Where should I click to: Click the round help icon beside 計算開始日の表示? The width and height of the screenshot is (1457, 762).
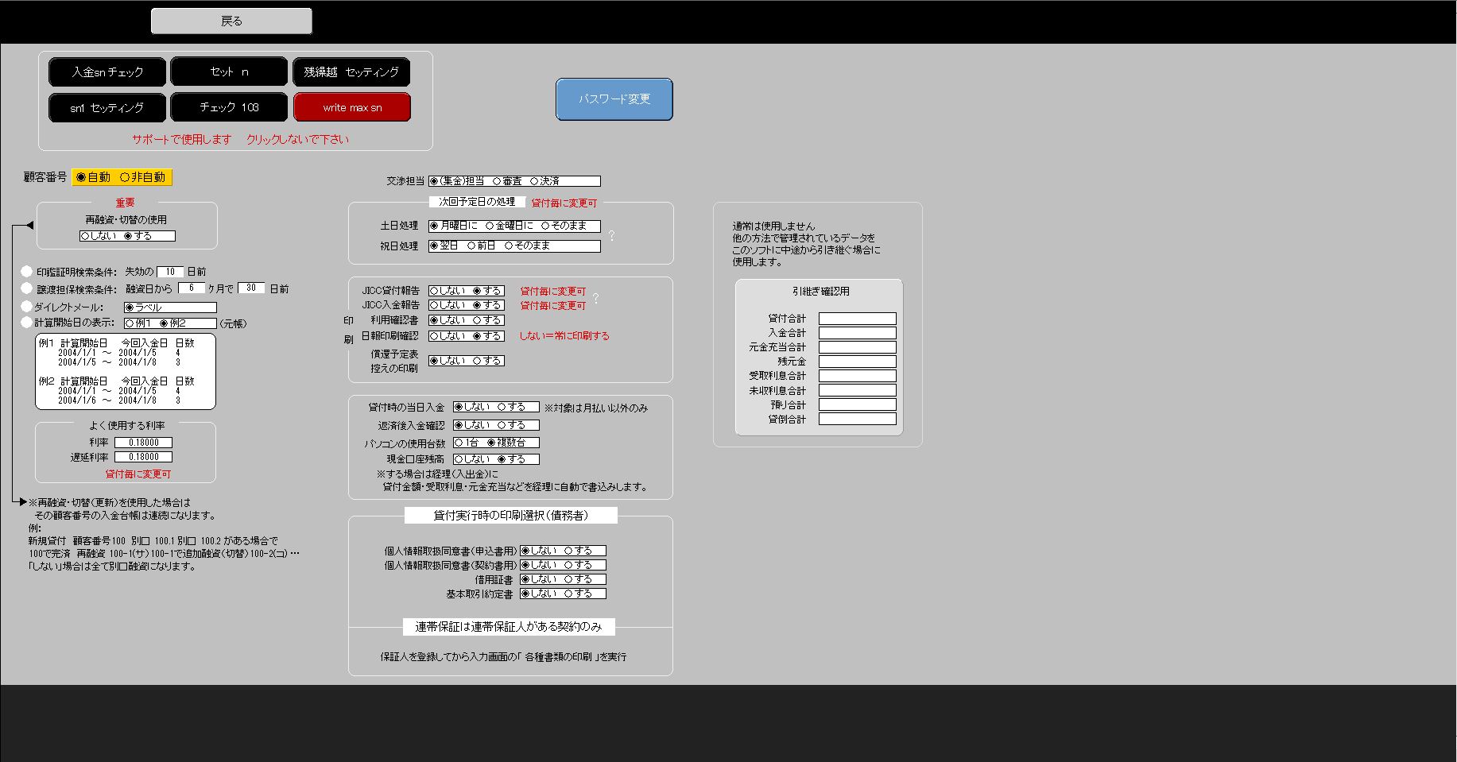coord(27,322)
